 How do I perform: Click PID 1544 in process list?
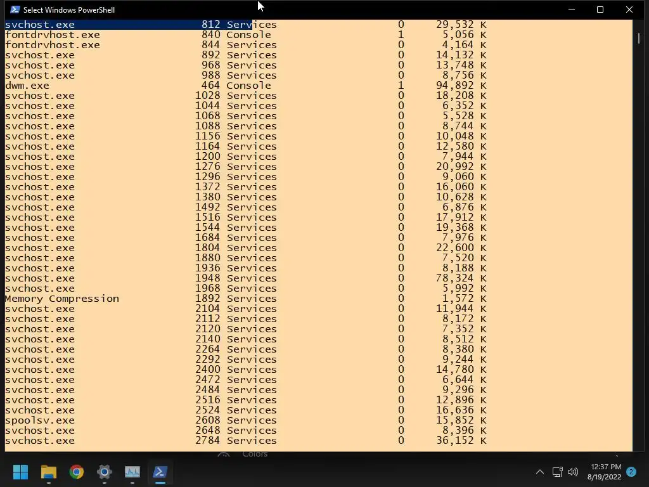208,228
